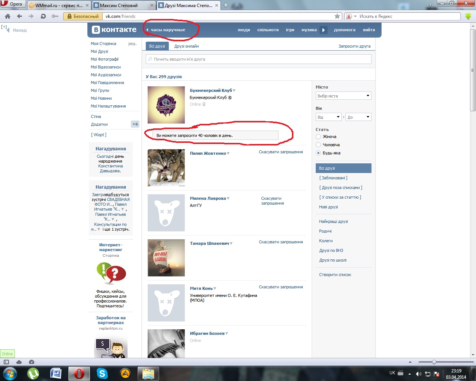The image size is (476, 381).
Task: Open the downloads green arrow
Action: point(468,16)
